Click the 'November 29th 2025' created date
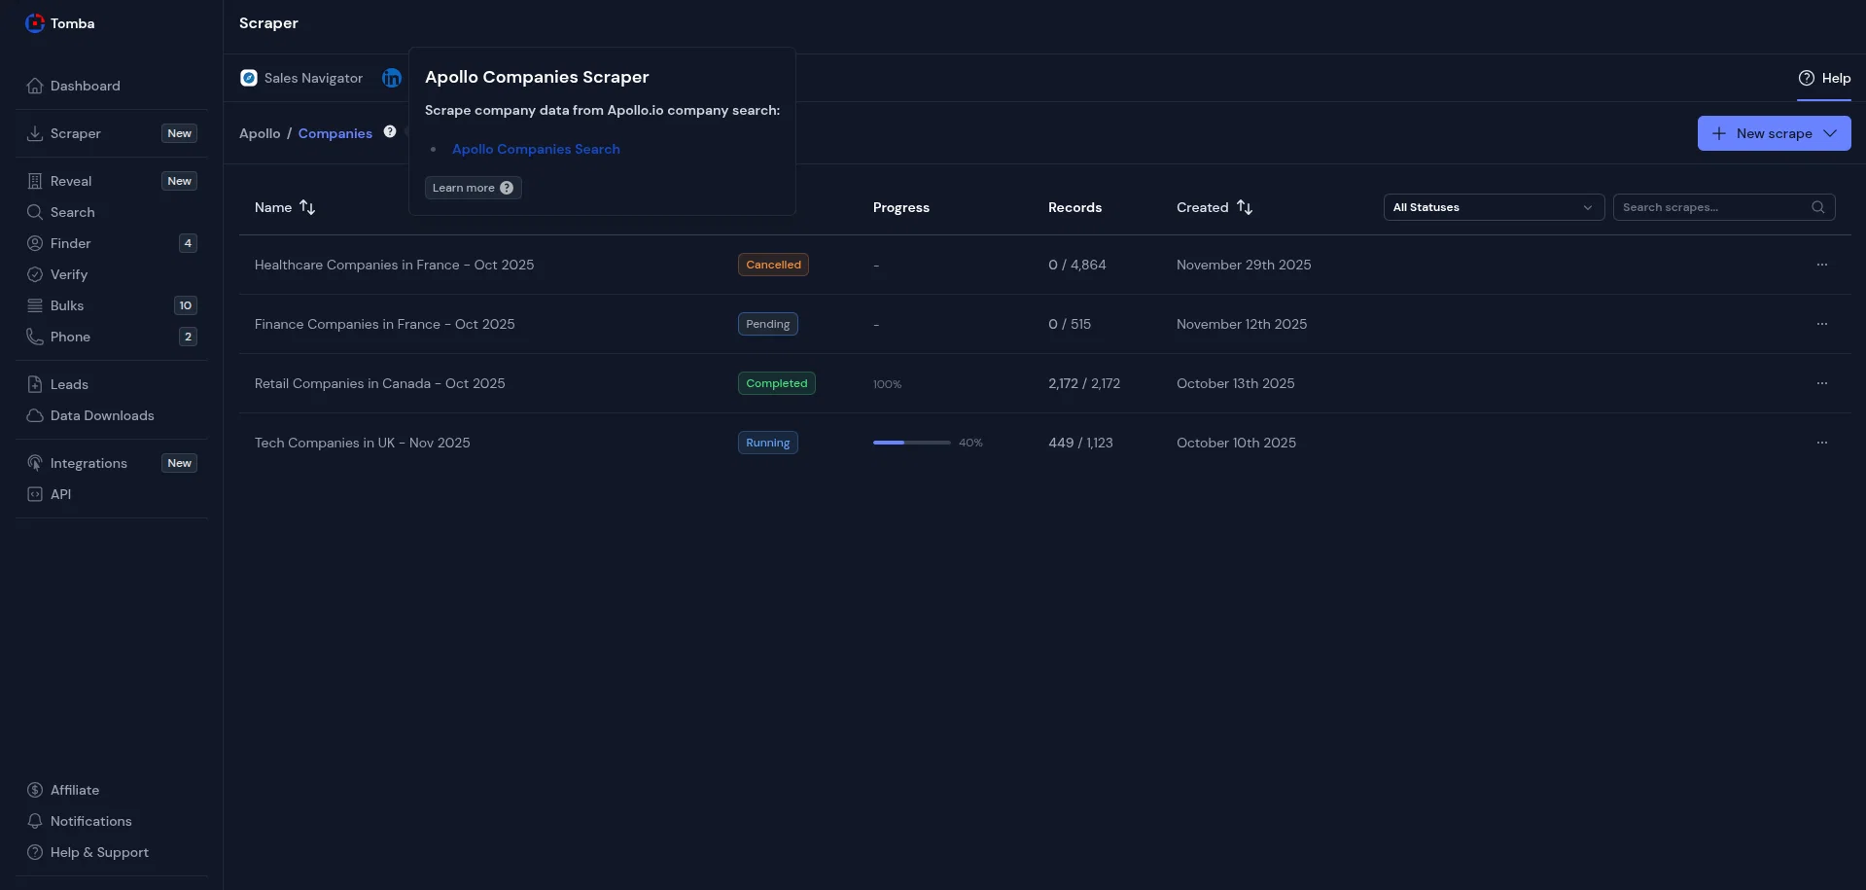Image resolution: width=1866 pixels, height=890 pixels. [1244, 265]
